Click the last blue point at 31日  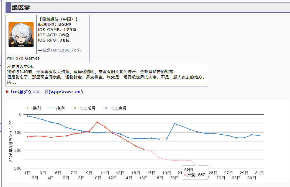[260, 135]
